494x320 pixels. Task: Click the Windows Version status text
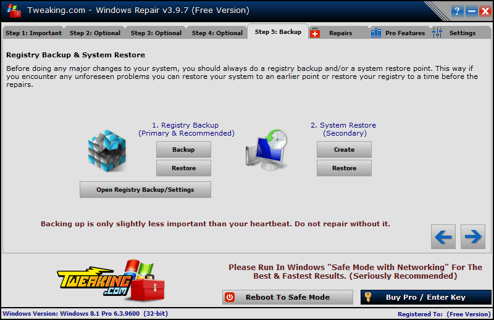85,313
